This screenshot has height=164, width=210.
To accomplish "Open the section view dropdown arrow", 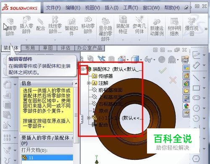I will click(x=128, y=60).
